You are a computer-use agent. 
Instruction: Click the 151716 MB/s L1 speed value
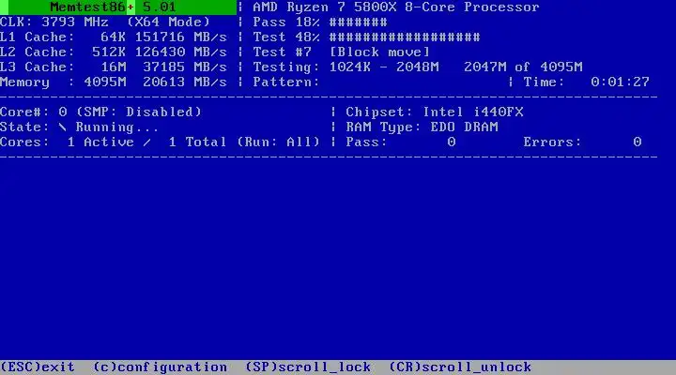click(x=181, y=37)
